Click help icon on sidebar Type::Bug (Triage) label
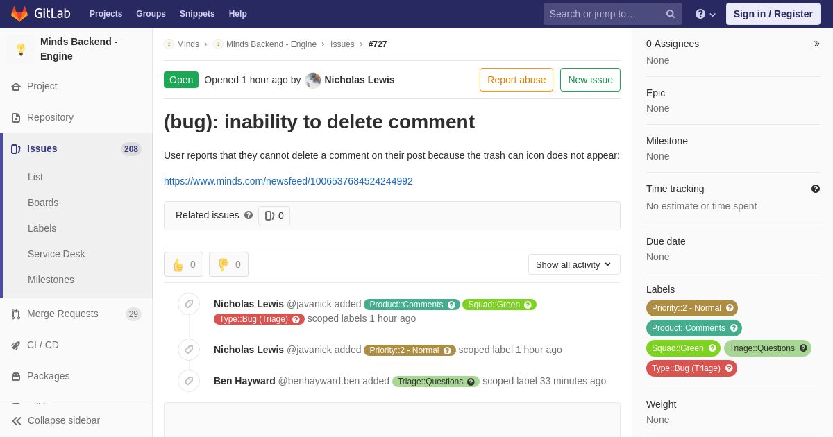This screenshot has width=833, height=437. (x=729, y=368)
